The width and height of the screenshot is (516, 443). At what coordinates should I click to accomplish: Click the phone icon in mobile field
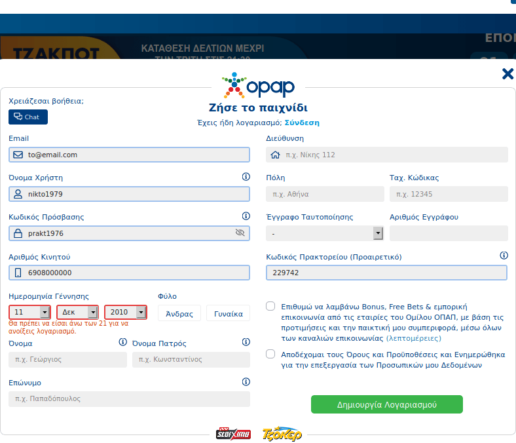click(x=18, y=273)
